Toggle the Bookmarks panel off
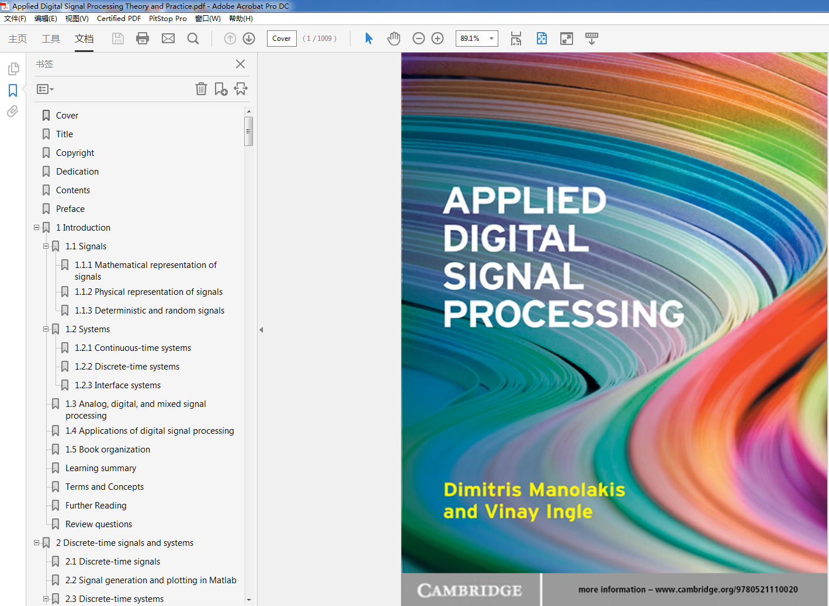This screenshot has width=829, height=606. coord(13,90)
